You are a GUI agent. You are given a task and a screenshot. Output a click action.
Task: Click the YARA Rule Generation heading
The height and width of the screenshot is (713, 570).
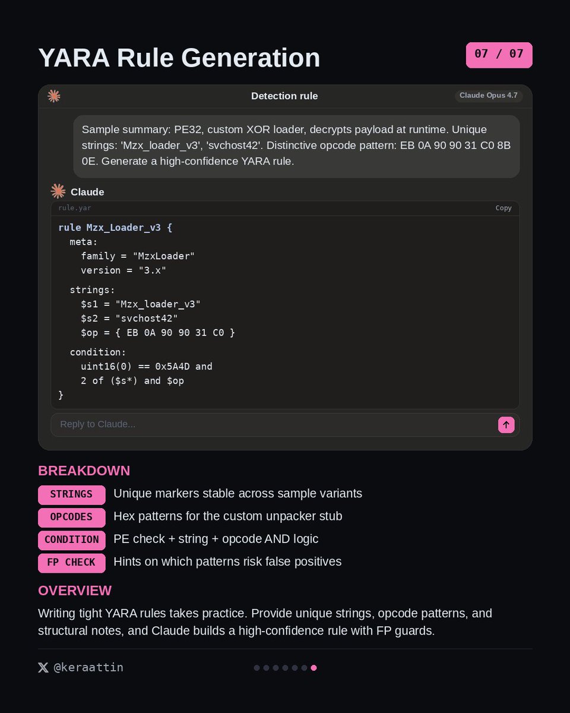point(179,58)
